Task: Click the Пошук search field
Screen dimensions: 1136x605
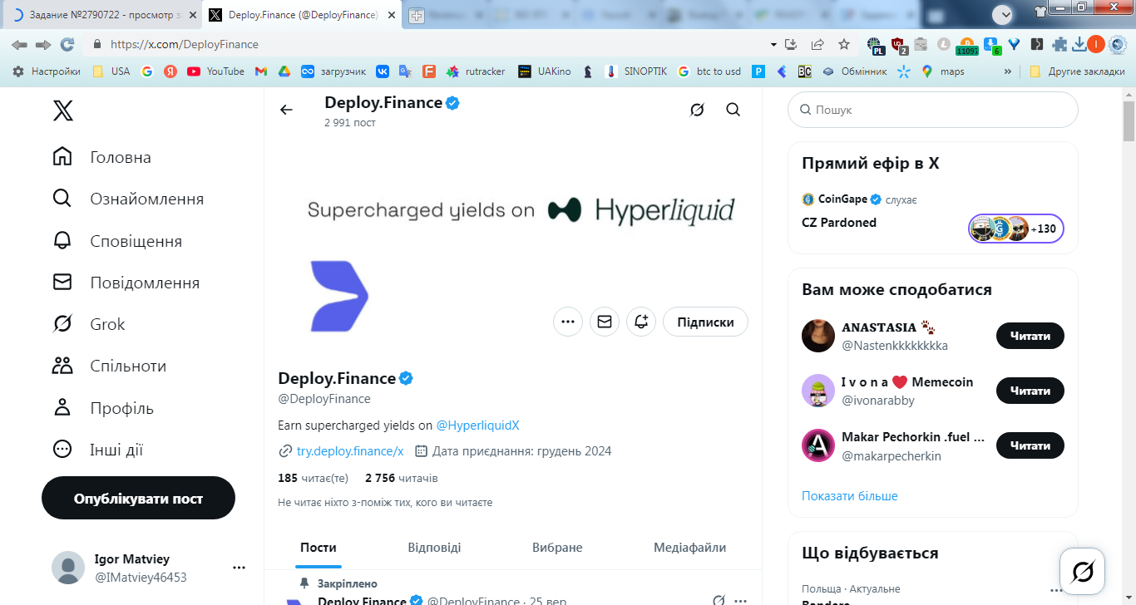Action: click(x=933, y=110)
